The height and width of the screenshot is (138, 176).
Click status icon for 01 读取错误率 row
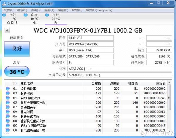8,89
